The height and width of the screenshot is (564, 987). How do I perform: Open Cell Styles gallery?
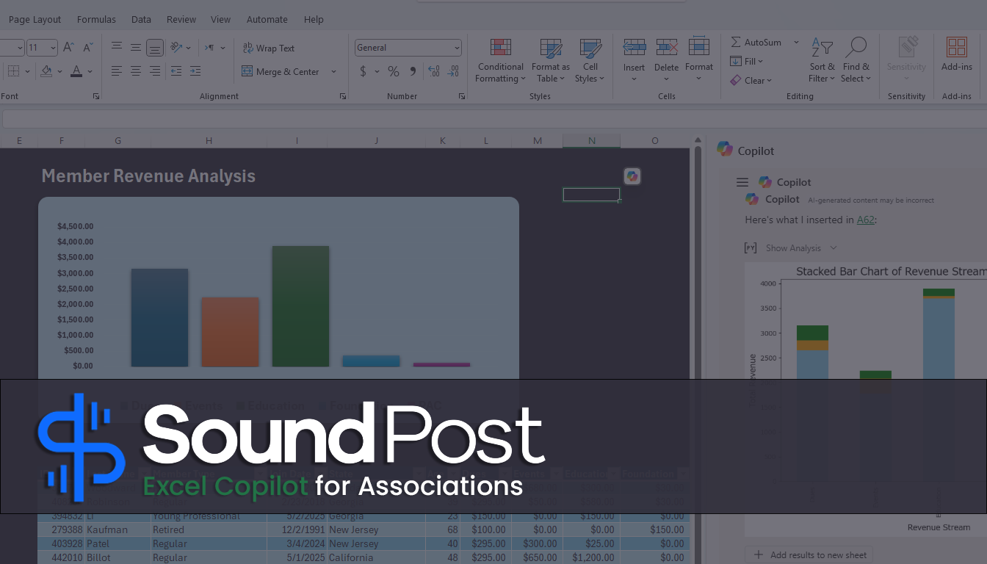tap(590, 61)
